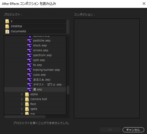Choose テキスト ぼう p.aep file

47,85
